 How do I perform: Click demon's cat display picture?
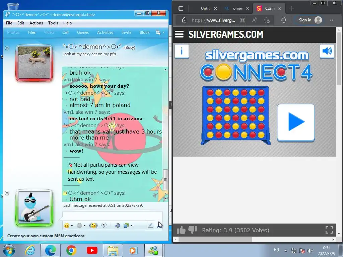34,63
